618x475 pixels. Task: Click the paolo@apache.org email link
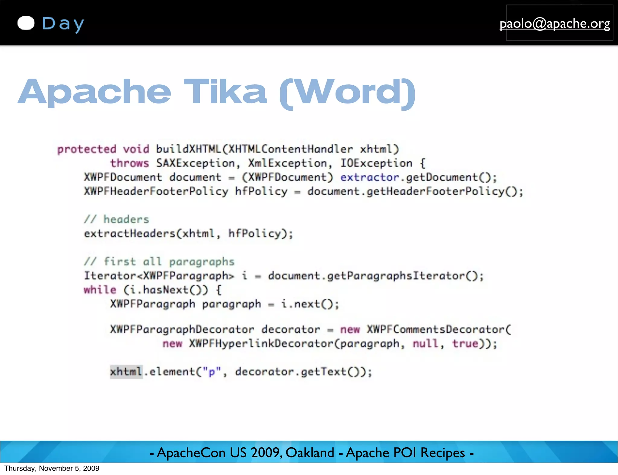pos(555,24)
